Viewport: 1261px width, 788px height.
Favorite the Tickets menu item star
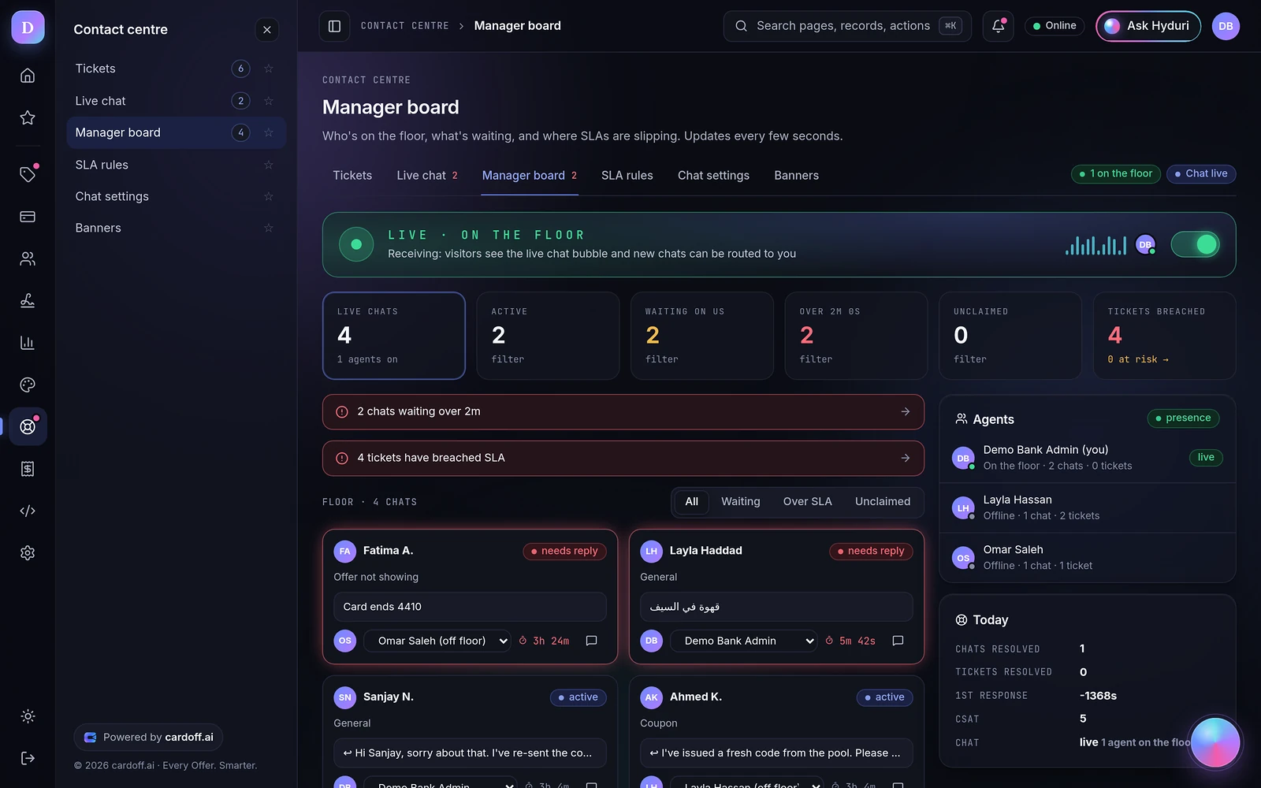[269, 69]
